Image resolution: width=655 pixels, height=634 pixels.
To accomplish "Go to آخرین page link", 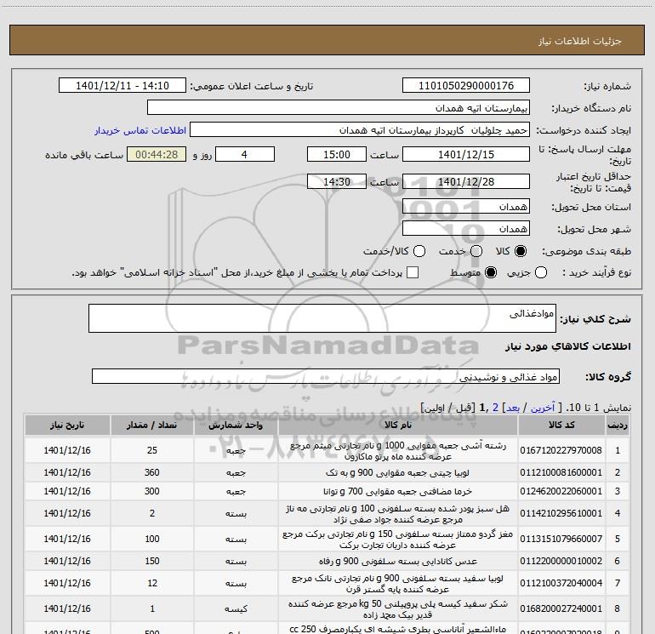I will [542, 408].
